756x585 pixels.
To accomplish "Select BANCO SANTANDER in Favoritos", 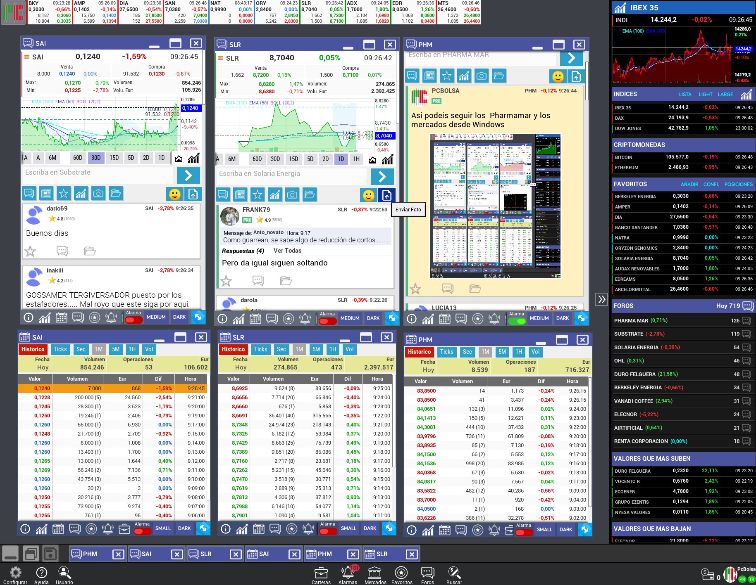I will pyautogui.click(x=683, y=227).
